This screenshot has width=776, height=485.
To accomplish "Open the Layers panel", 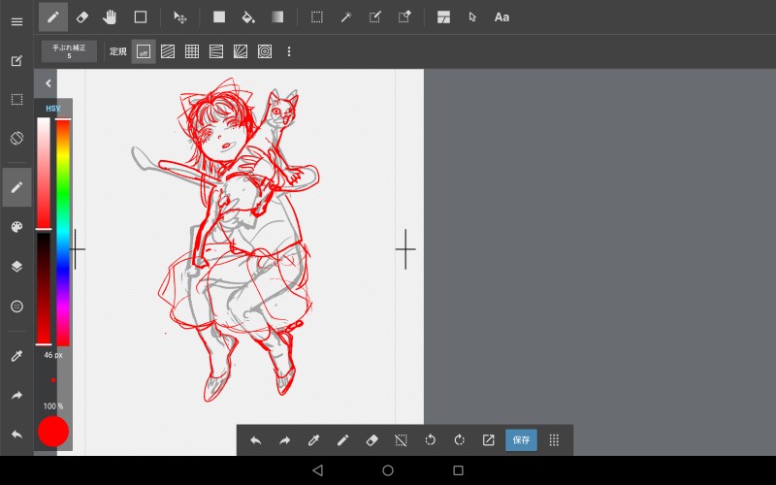I will tap(16, 266).
